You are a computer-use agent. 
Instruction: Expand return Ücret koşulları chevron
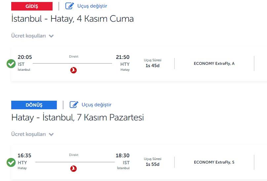pos(51,135)
